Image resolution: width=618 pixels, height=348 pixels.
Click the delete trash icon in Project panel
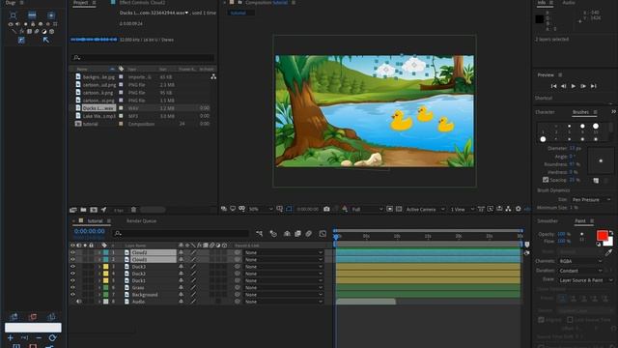(133, 210)
